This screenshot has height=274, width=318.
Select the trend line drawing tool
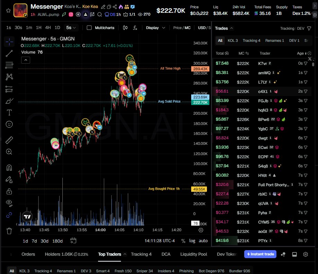[x=9, y=54]
